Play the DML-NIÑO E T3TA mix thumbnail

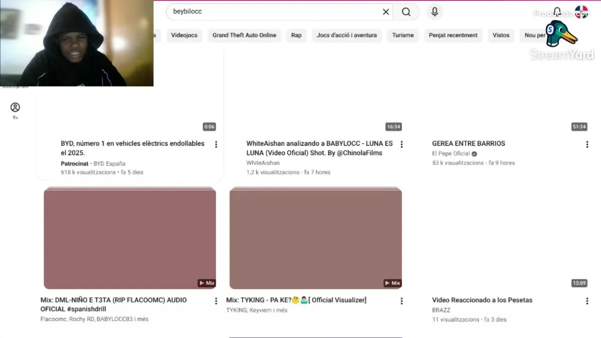(x=130, y=238)
